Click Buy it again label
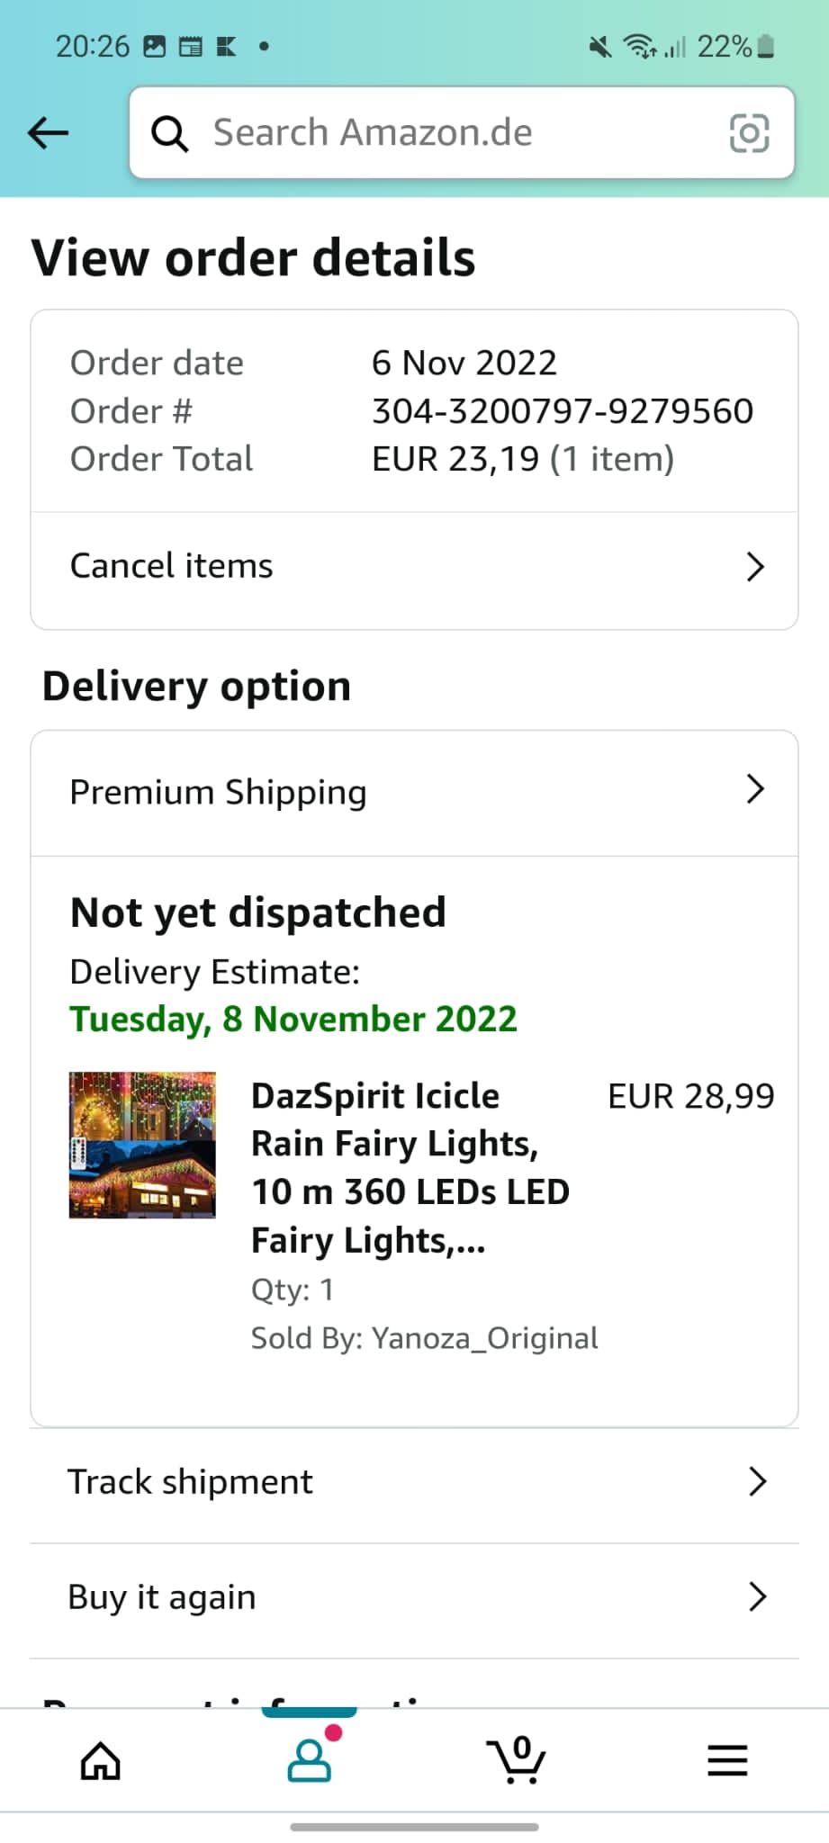829x1843 pixels. [162, 1597]
